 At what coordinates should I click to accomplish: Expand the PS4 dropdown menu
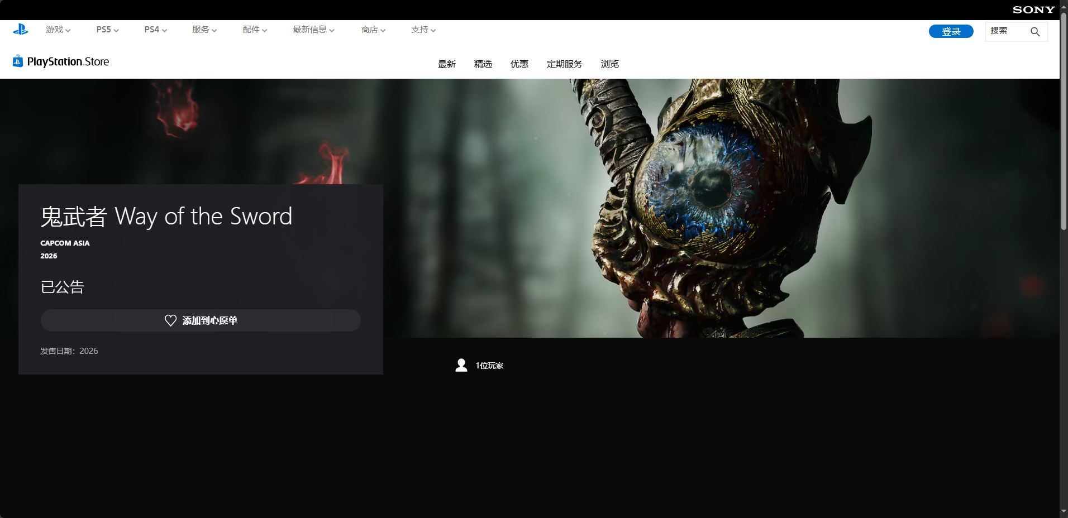tap(155, 30)
